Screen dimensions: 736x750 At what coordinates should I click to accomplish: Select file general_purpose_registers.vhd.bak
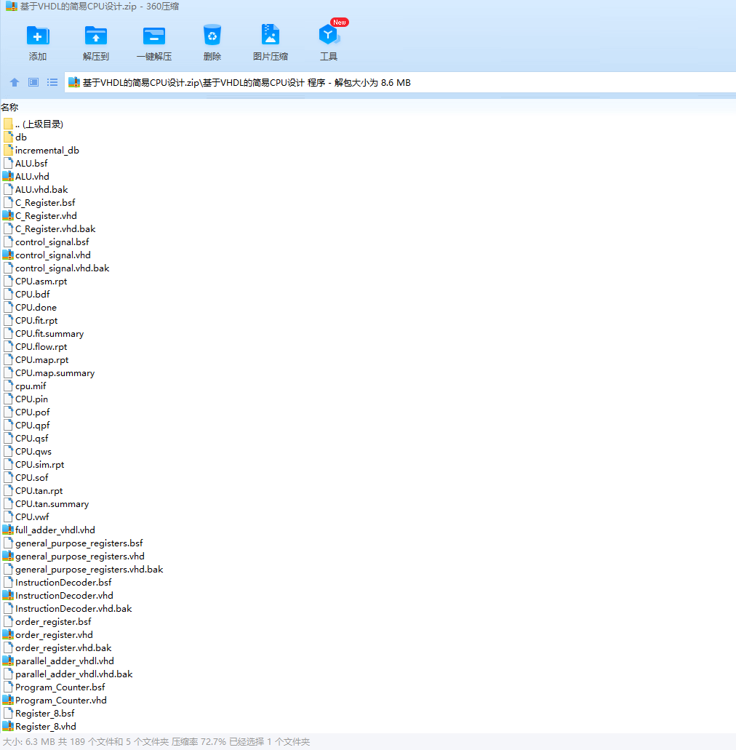pyautogui.click(x=89, y=569)
